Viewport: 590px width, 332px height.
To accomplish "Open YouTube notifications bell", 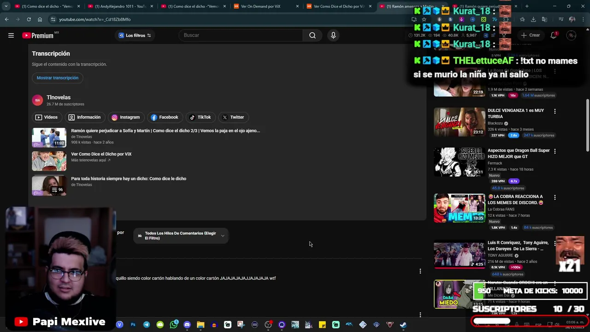I will [x=554, y=36].
